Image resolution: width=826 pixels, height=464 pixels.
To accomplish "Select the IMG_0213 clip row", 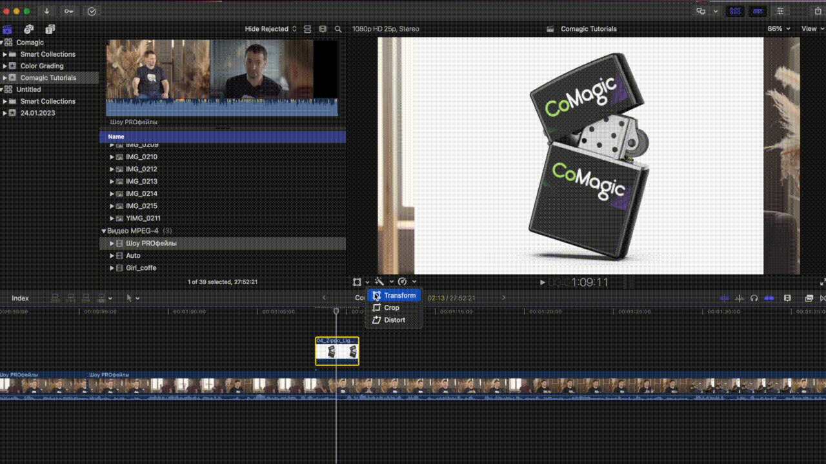I will point(223,181).
